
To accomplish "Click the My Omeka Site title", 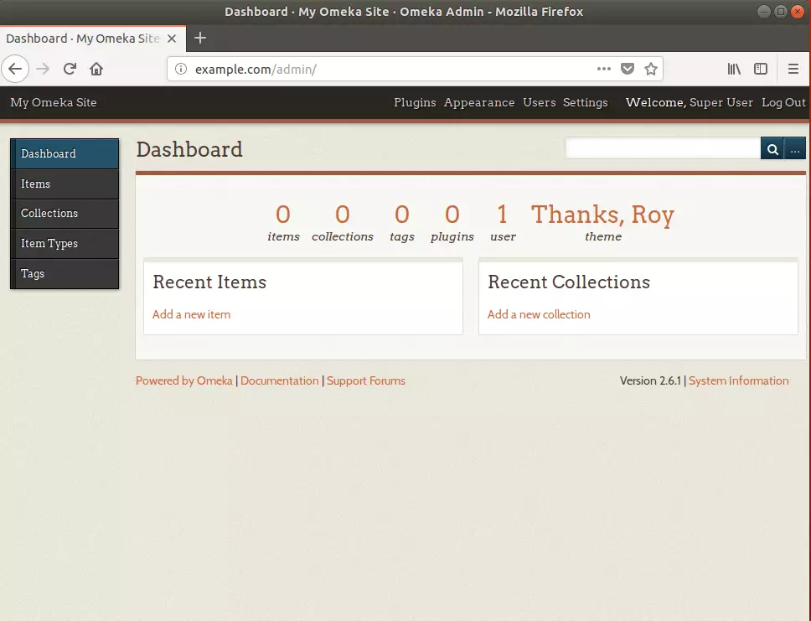I will (x=54, y=102).
